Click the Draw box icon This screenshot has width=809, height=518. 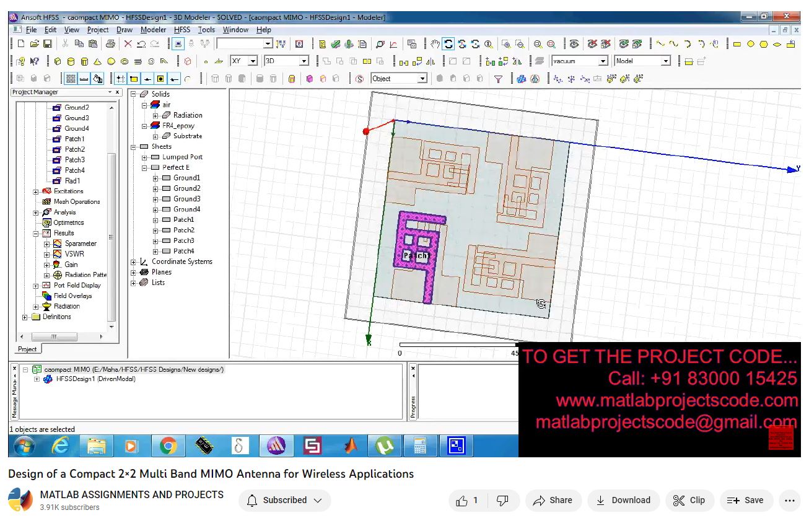(58, 61)
